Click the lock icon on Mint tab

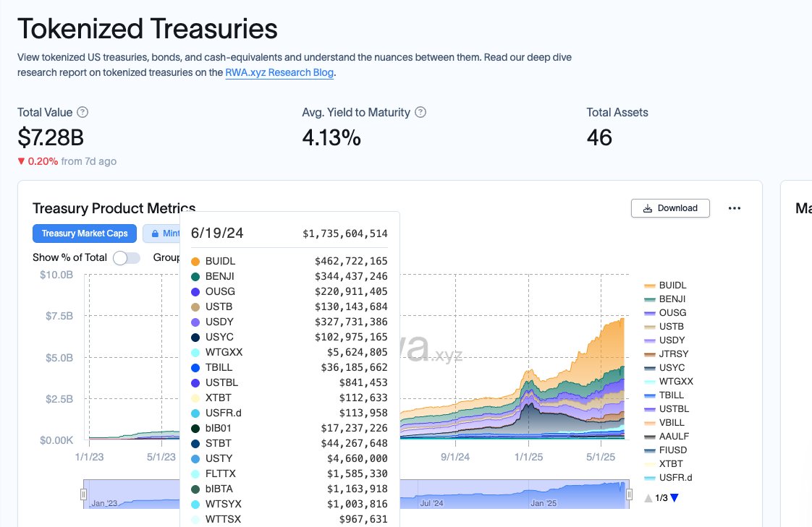click(155, 233)
